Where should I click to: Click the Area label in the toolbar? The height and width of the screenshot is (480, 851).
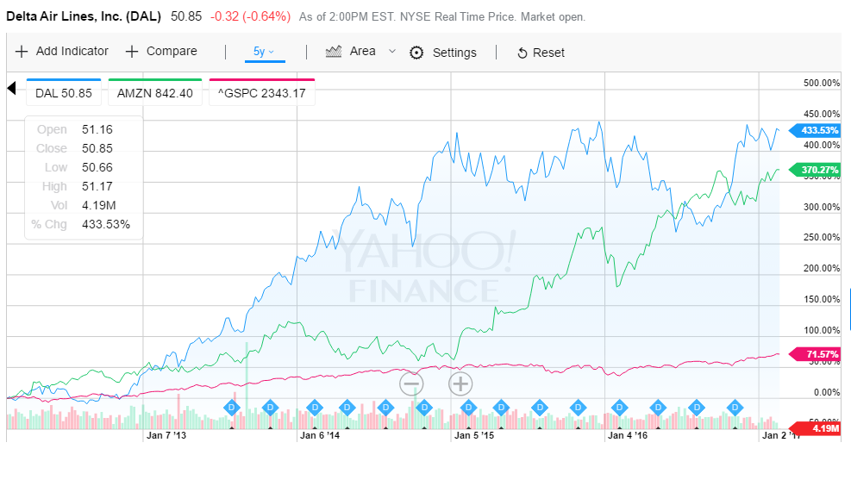(362, 51)
